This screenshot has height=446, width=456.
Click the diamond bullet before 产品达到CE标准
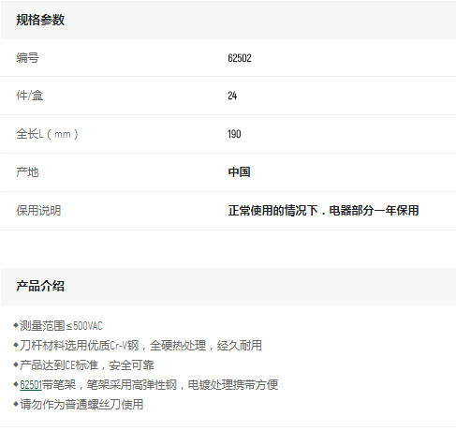(x=16, y=364)
